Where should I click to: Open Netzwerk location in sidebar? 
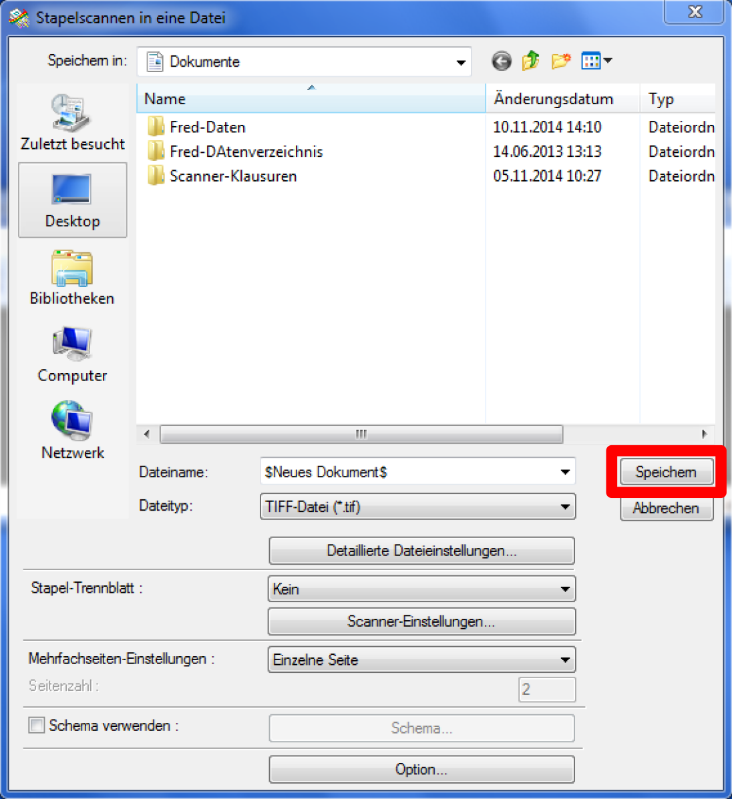[x=72, y=431]
